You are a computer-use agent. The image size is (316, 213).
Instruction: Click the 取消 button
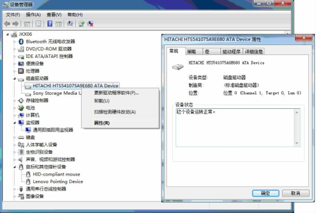pos(295,193)
